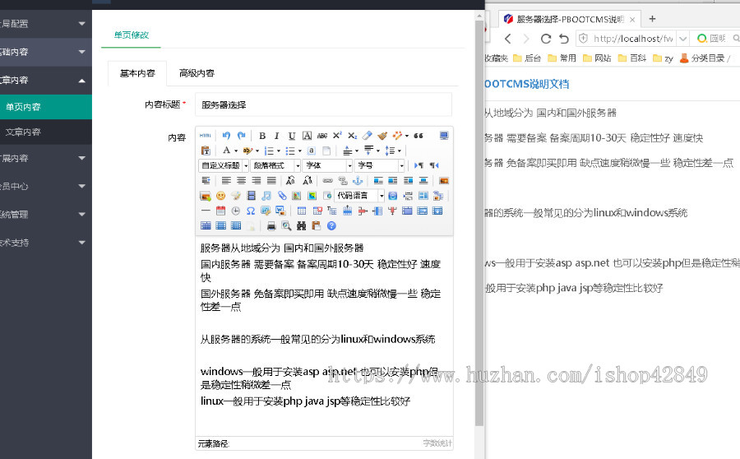This screenshot has height=459, width=740.
Task: Center align text in editor
Action: click(242, 180)
